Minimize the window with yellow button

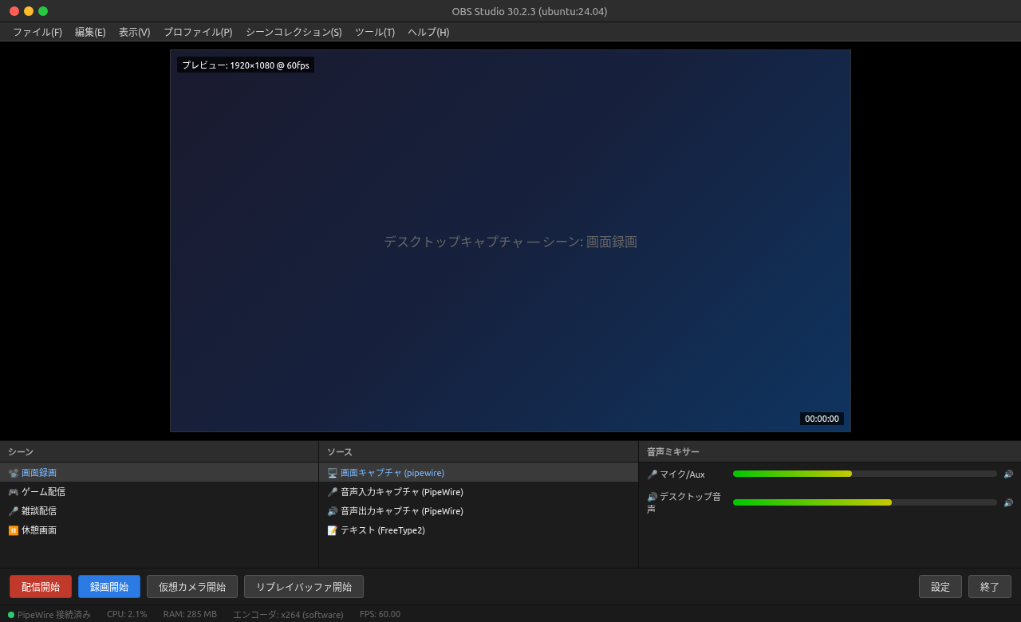tap(29, 11)
